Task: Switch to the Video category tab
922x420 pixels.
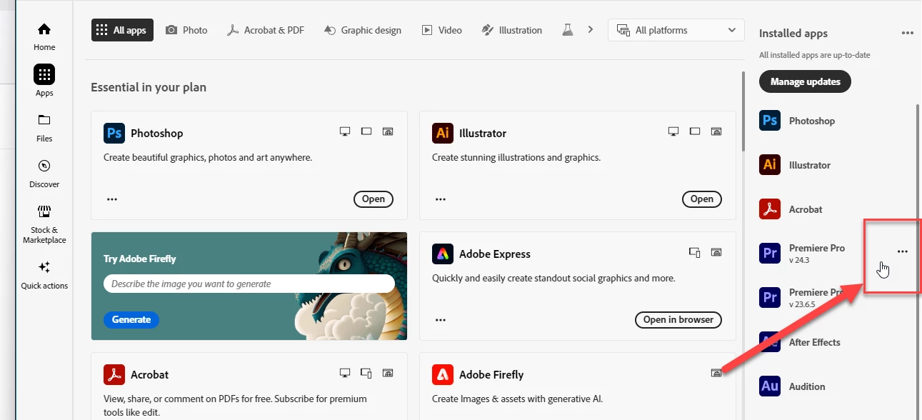Action: coord(442,30)
